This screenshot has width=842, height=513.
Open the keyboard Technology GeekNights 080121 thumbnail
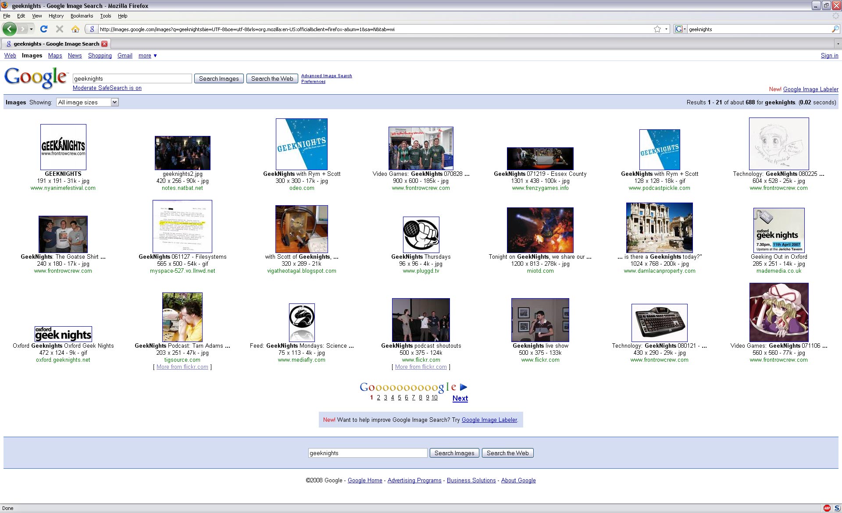tap(660, 323)
